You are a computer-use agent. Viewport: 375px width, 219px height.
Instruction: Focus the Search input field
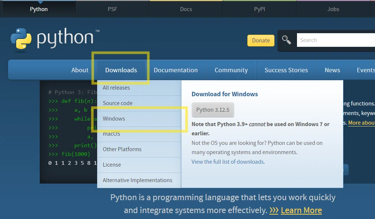[x=336, y=40]
